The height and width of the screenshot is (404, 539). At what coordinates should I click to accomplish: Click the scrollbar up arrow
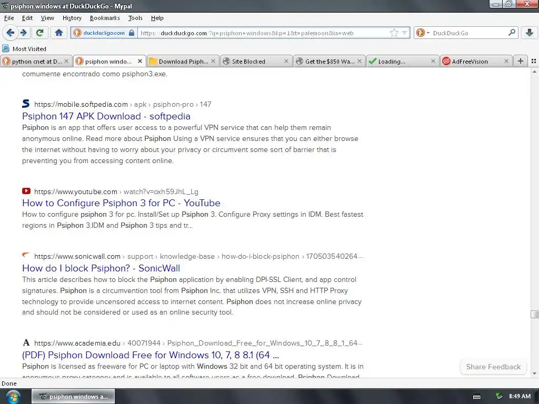tap(534, 72)
